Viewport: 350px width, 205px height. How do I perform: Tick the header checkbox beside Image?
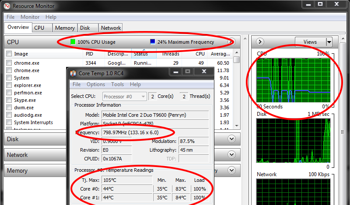point(9,54)
